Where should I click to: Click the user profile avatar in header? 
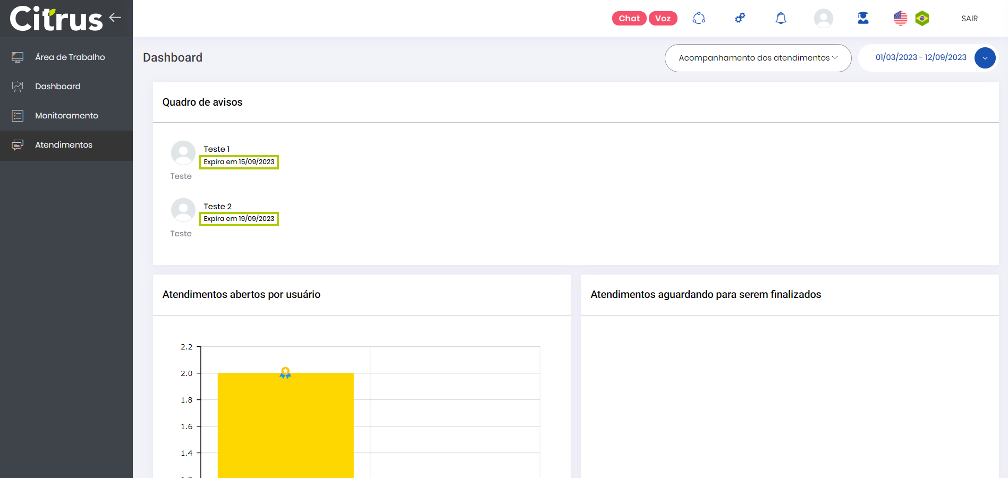coord(823,19)
